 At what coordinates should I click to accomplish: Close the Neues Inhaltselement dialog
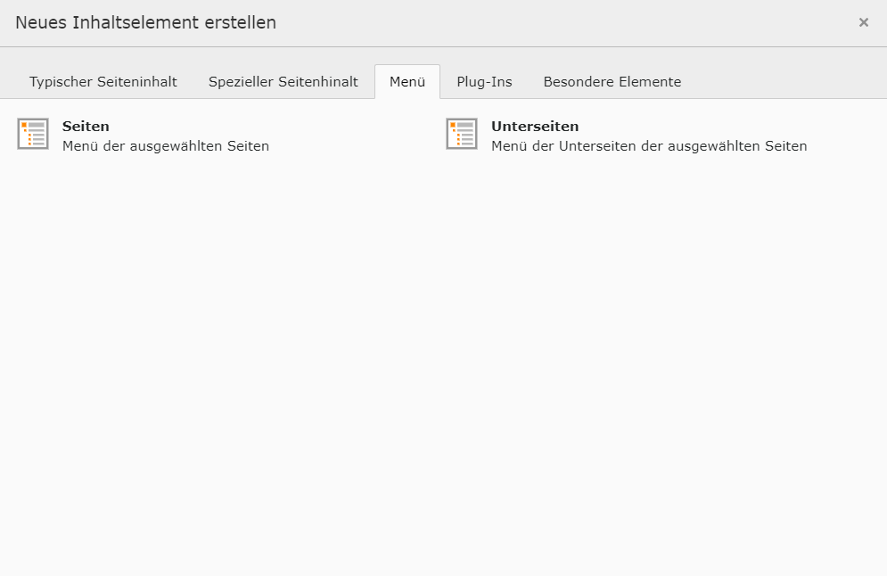(x=863, y=23)
